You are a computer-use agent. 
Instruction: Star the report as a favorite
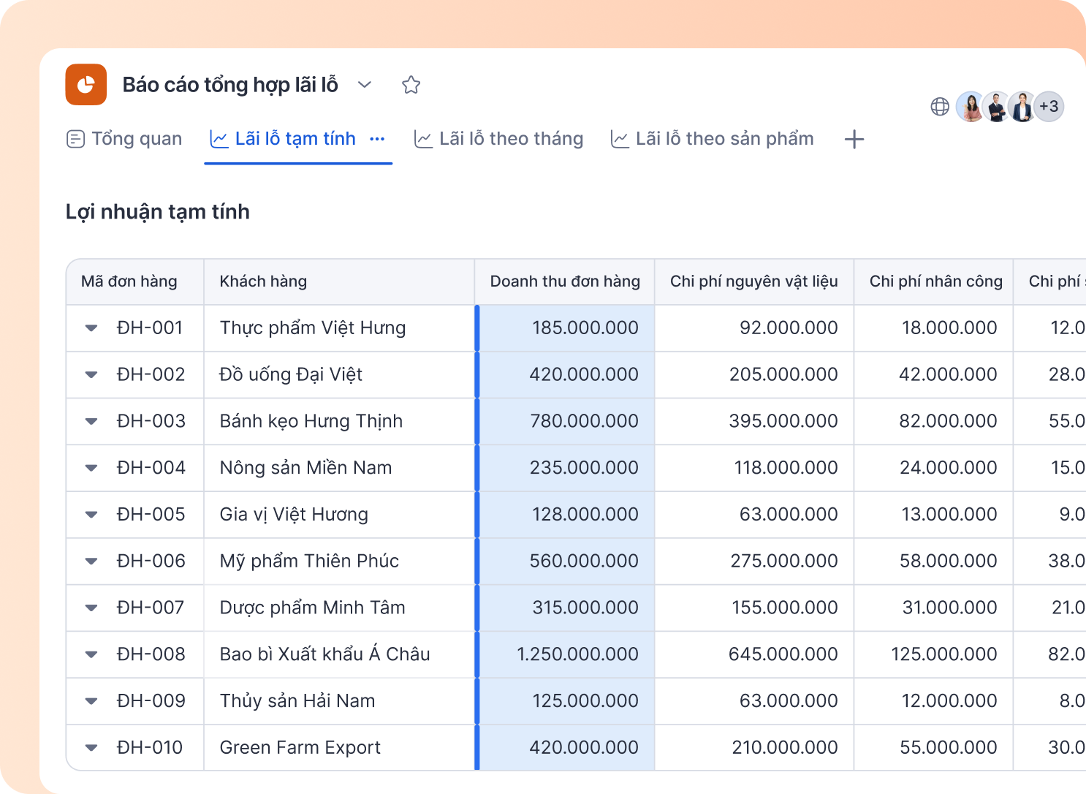click(411, 85)
